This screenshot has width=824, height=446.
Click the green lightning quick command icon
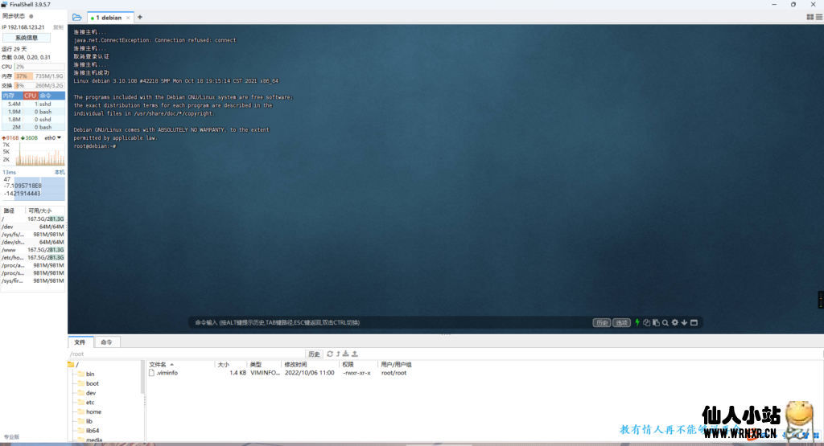click(x=637, y=322)
